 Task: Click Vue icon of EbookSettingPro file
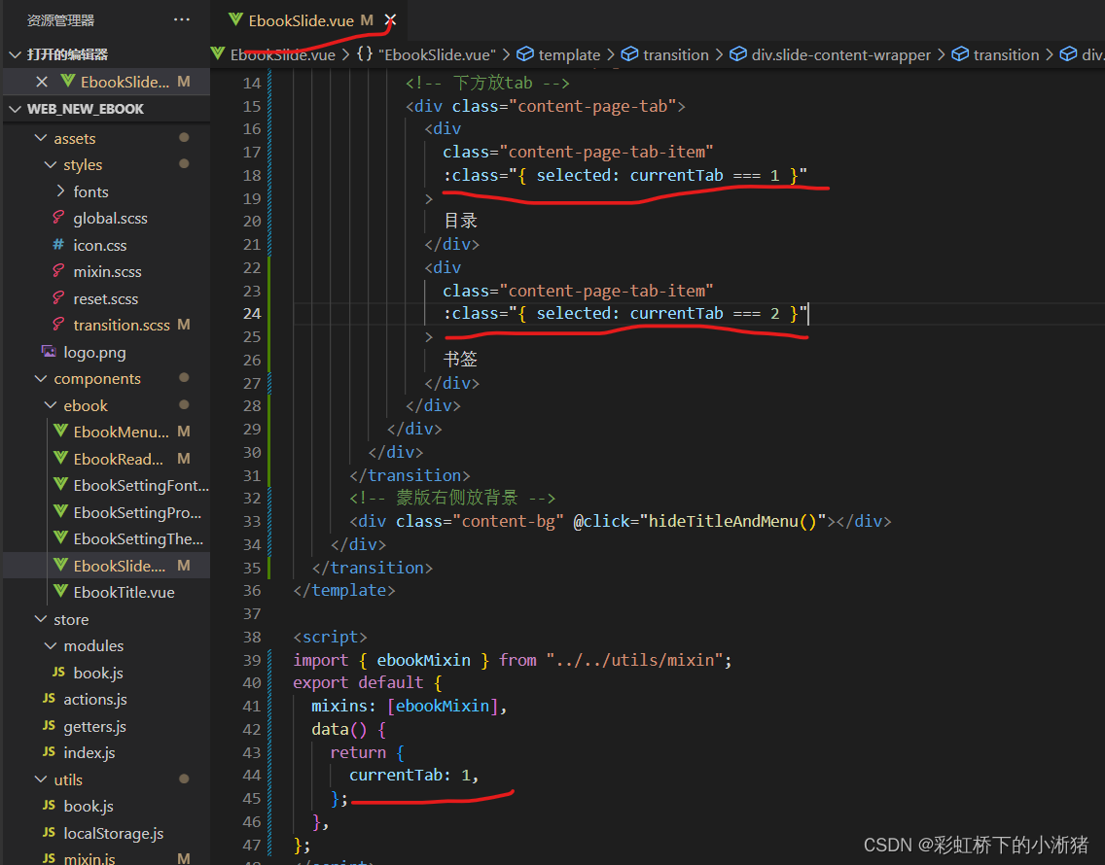pos(61,511)
